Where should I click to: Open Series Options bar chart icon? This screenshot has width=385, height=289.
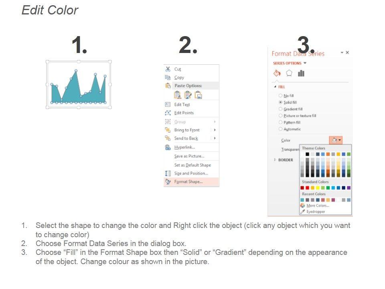tap(301, 73)
